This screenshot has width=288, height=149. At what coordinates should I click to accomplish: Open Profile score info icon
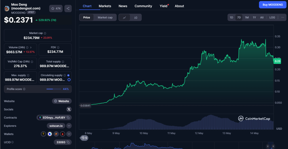[24, 89]
